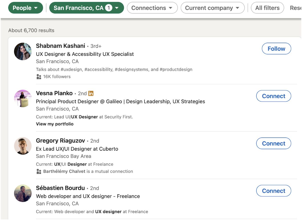Expand the San Francisco, CA location filter
Image resolution: width=302 pixels, height=221 pixels.
tap(86, 8)
